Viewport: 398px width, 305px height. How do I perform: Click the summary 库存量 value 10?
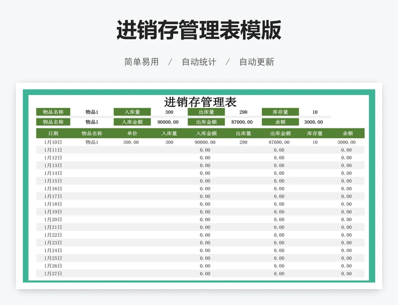click(315, 112)
